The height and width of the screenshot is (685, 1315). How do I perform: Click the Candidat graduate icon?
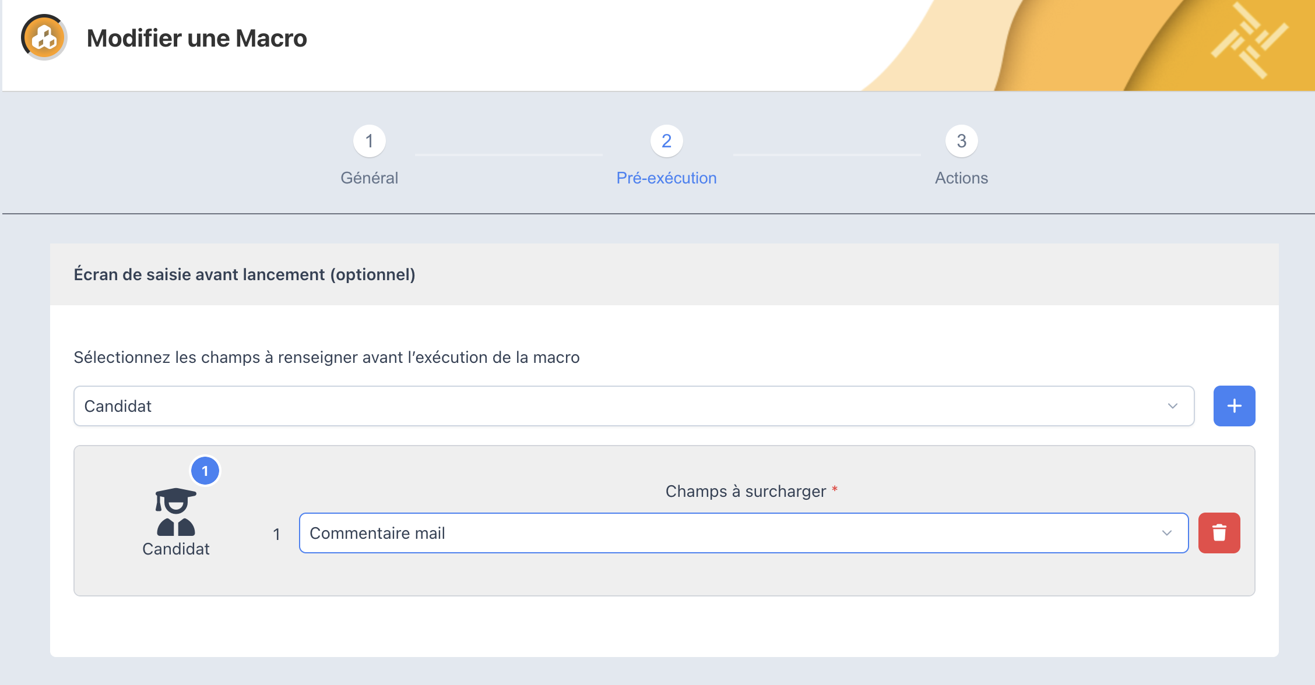point(175,511)
